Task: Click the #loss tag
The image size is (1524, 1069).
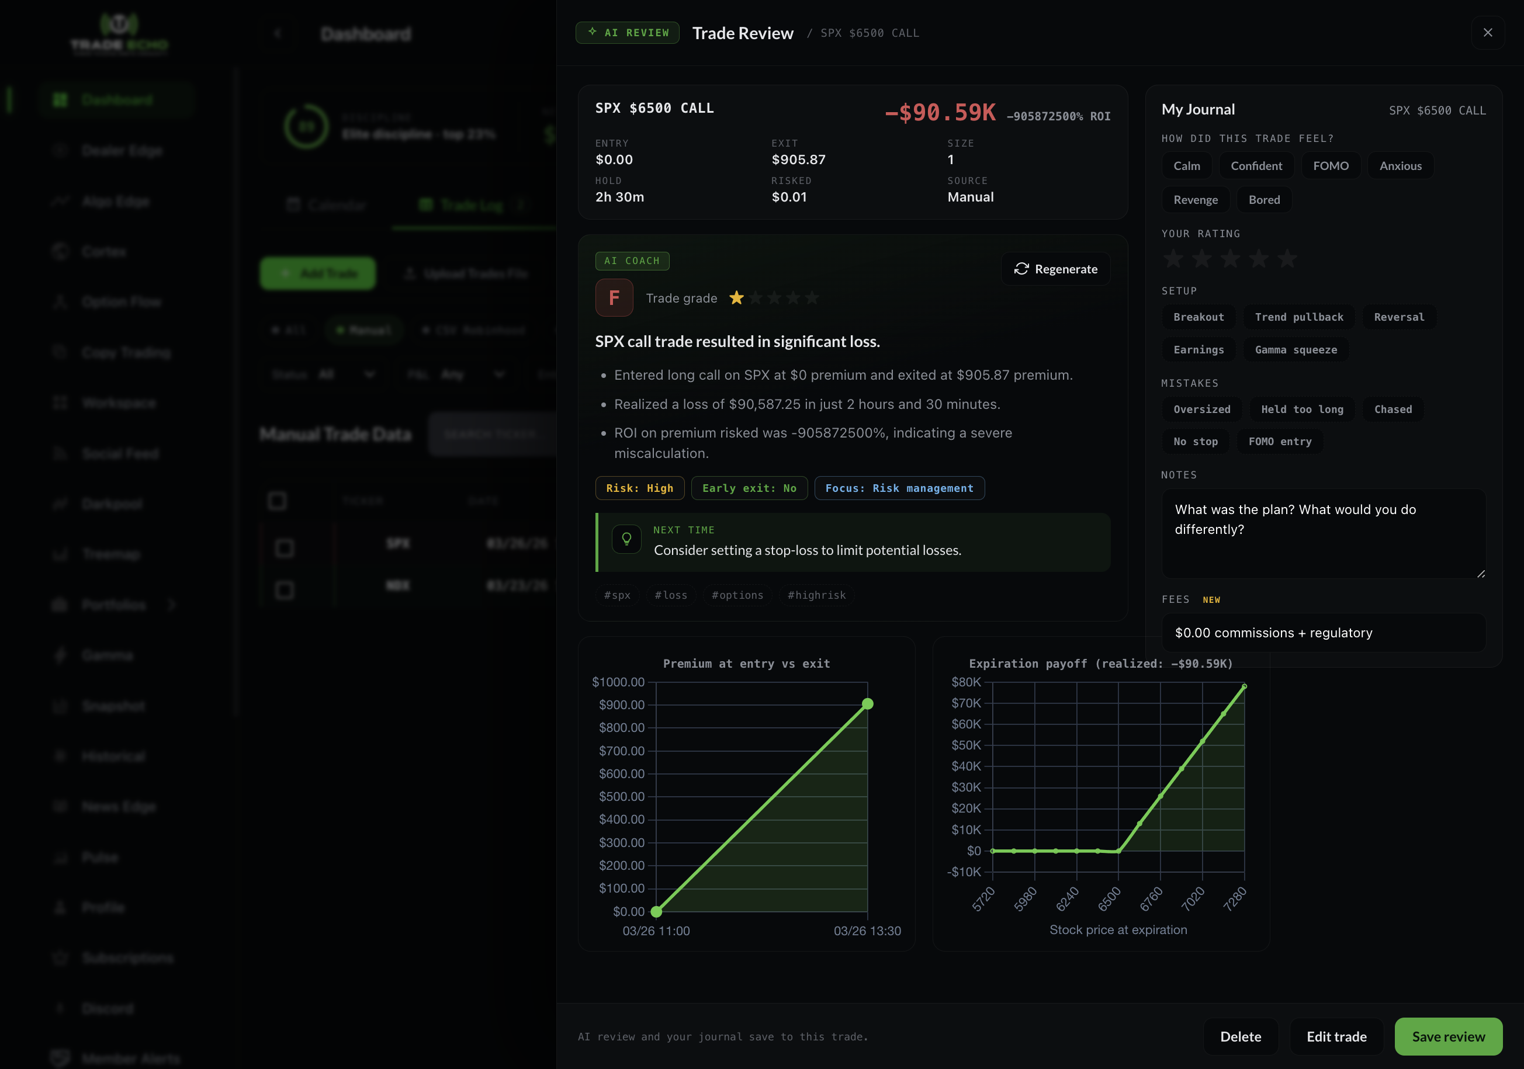Action: [x=670, y=595]
